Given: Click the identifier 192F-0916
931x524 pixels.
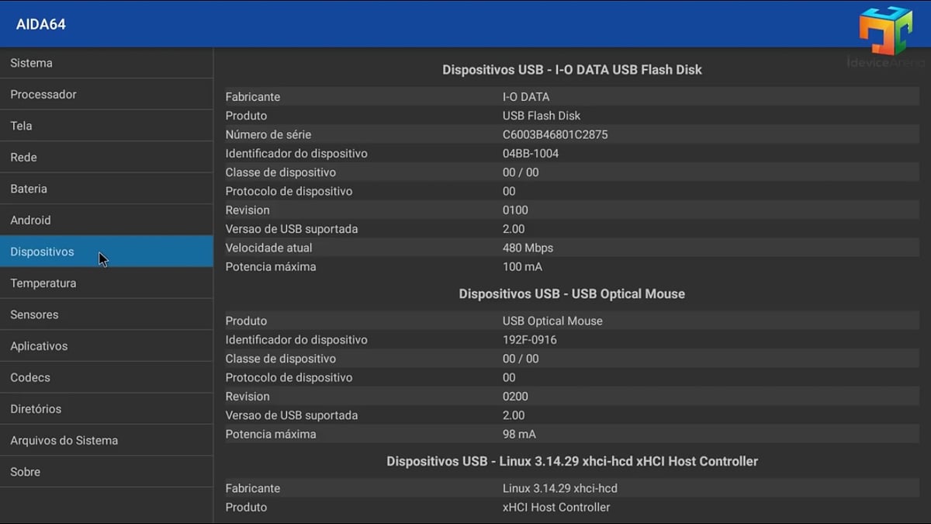Looking at the screenshot, I should click(x=530, y=340).
